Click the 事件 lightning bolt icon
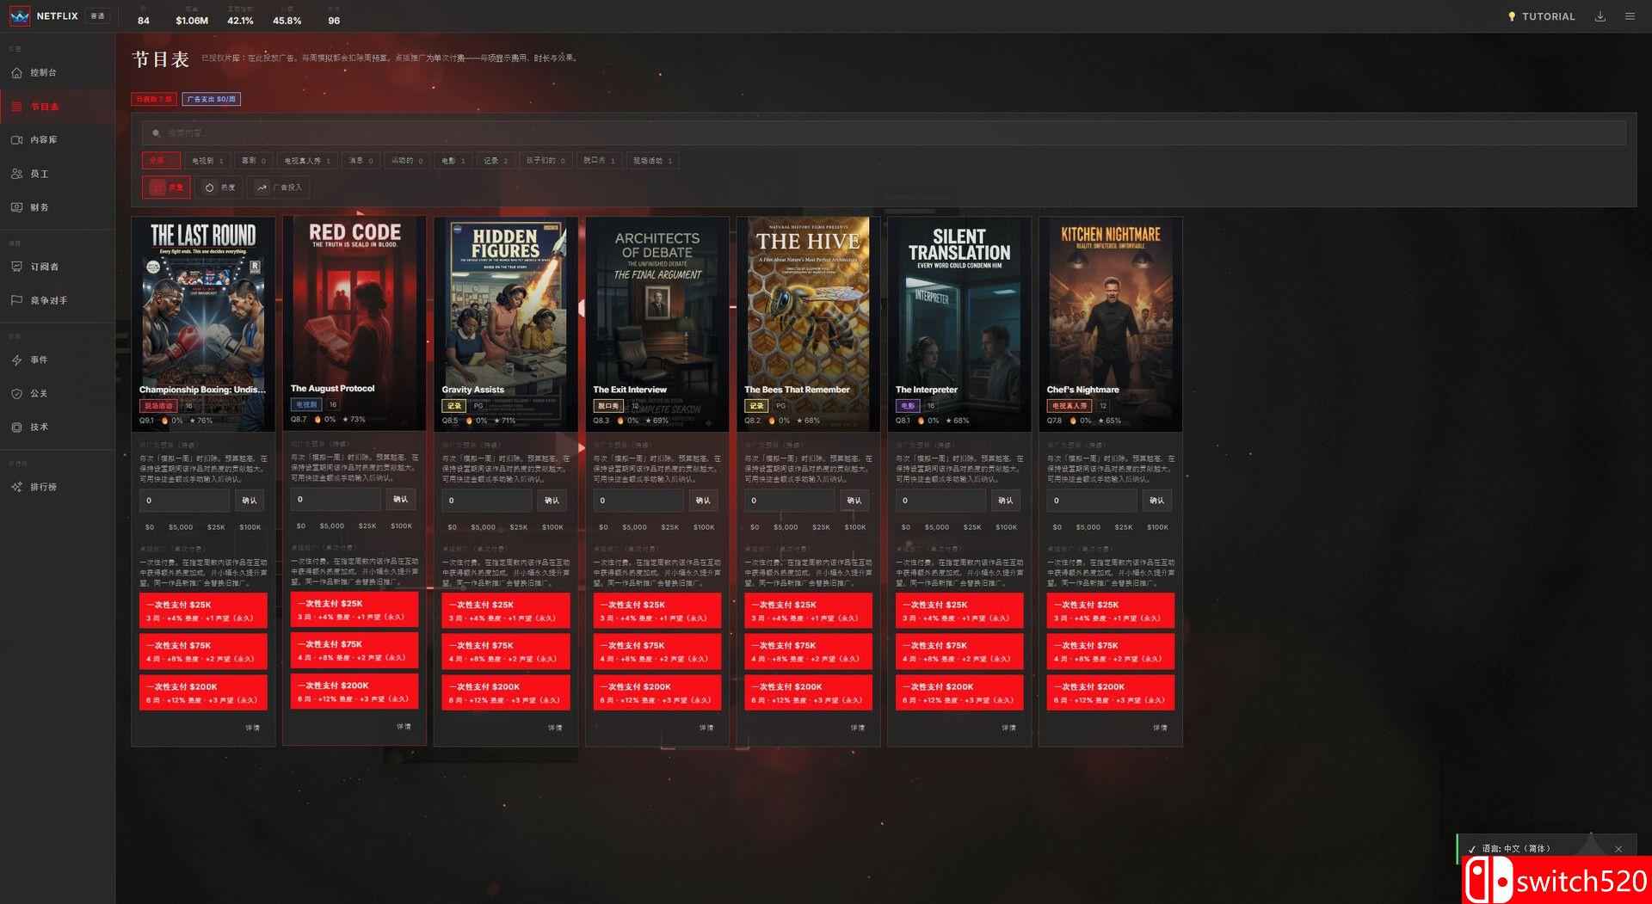Viewport: 1652px width, 904px height. [16, 360]
